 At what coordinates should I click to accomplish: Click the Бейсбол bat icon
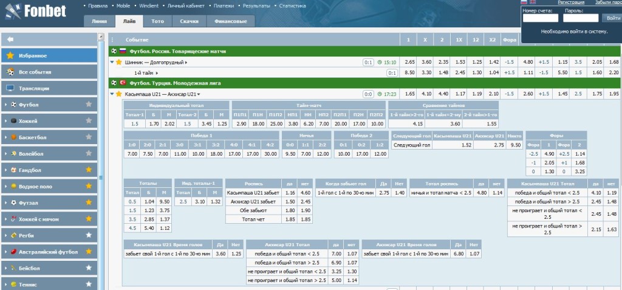[14, 268]
